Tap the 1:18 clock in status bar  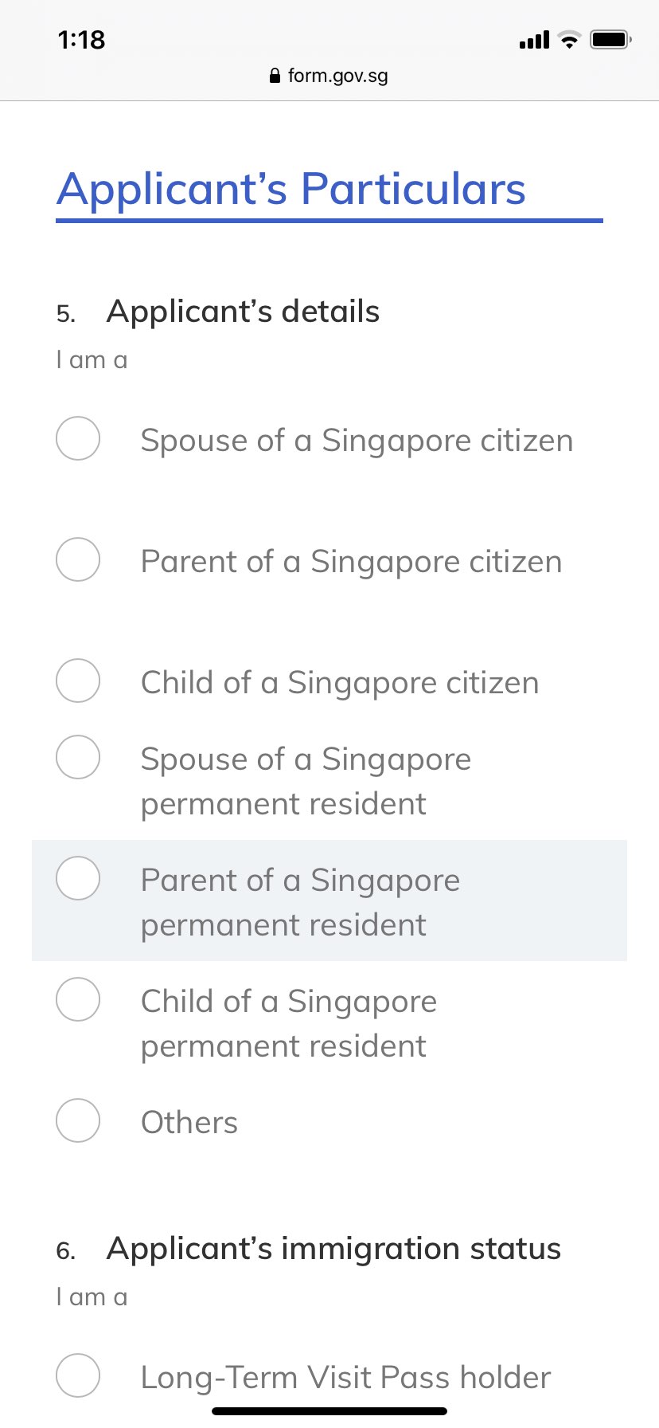(x=81, y=39)
